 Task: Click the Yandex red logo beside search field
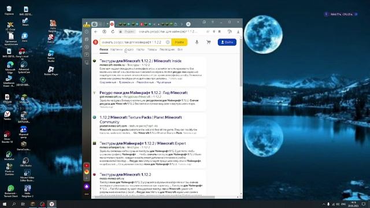pyautogui.click(x=95, y=42)
